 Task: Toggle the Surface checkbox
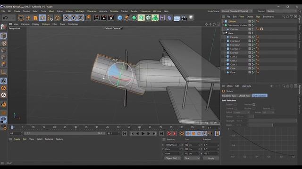pyautogui.click(x=235, y=108)
